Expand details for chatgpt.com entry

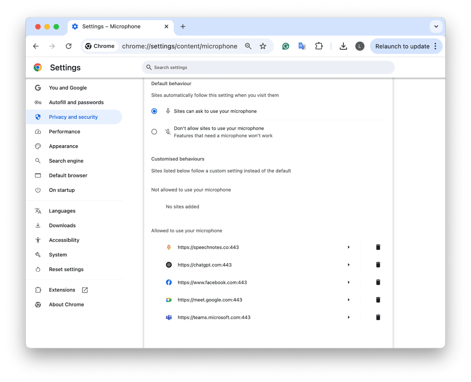(349, 265)
